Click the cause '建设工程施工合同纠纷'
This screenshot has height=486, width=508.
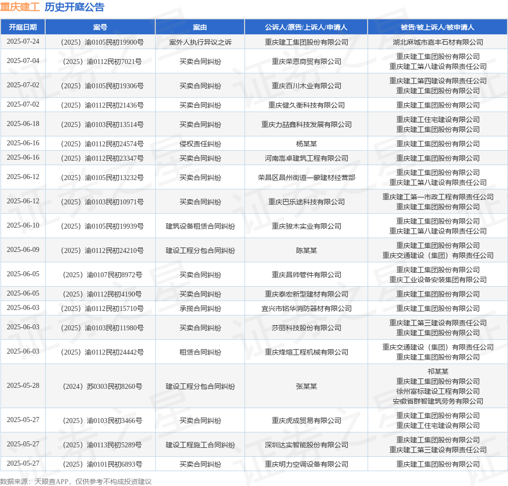pyautogui.click(x=200, y=445)
